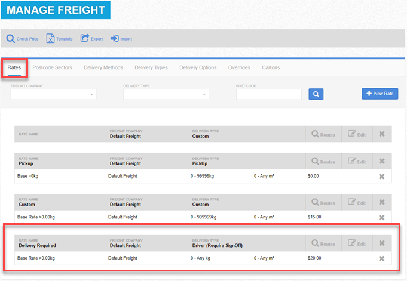Click the $15.00 price value
Screen dimensions: 407x281
coord(314,217)
